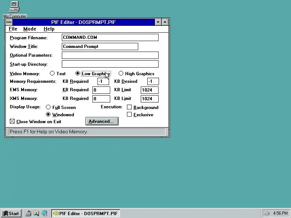The image size is (291, 218).
Task: Click Memory Requirements KB Required field
Action: tap(103, 81)
